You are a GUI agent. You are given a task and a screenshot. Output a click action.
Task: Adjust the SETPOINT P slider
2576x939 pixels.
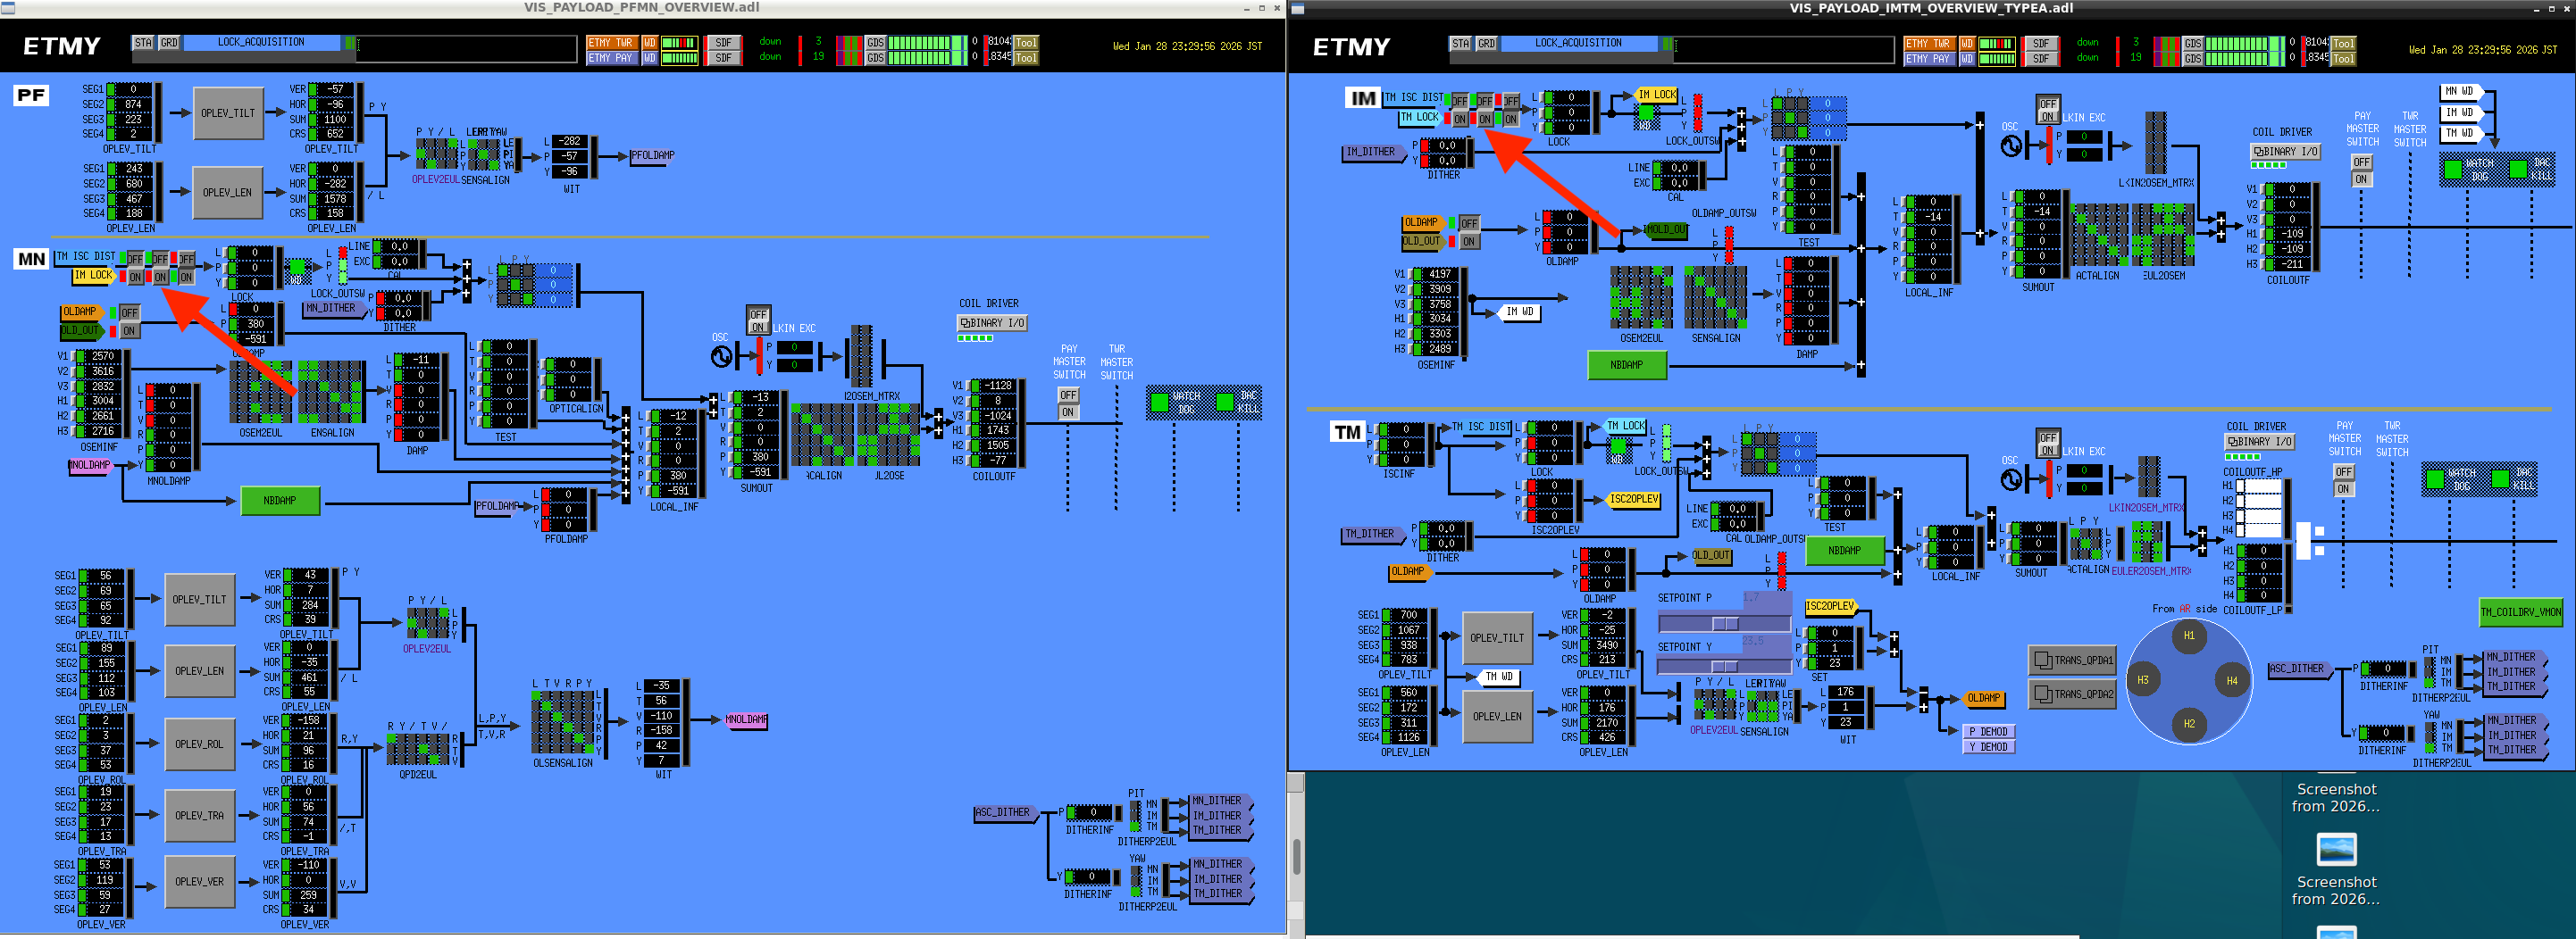[x=1723, y=623]
